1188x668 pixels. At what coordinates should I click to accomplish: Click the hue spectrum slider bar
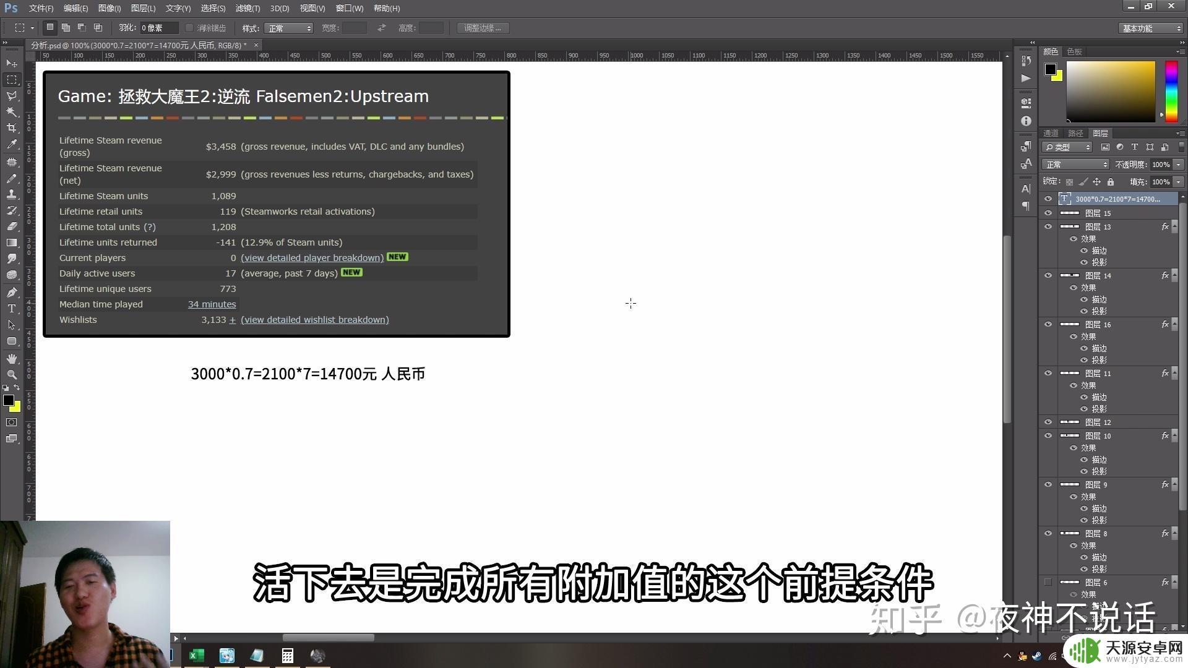click(1171, 91)
